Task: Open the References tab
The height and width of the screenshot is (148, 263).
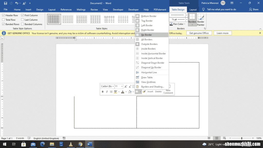Action: 66,10
